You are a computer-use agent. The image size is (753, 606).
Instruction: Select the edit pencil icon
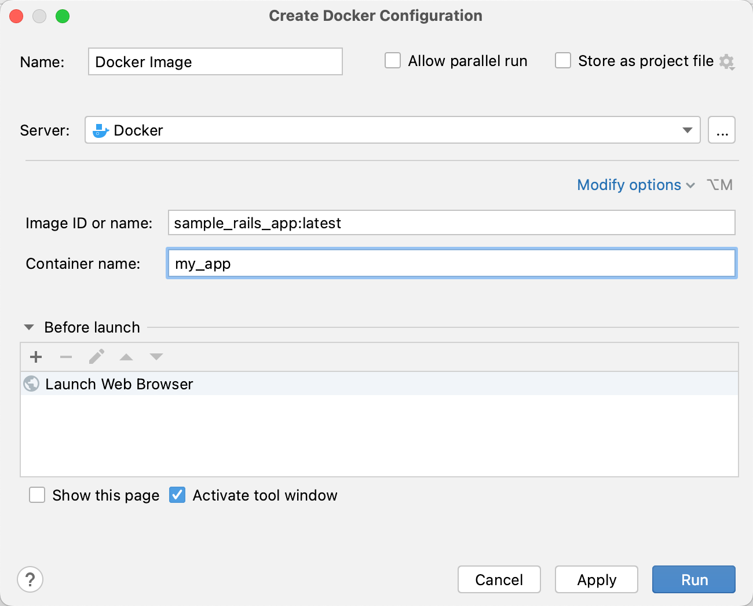pyautogui.click(x=96, y=357)
